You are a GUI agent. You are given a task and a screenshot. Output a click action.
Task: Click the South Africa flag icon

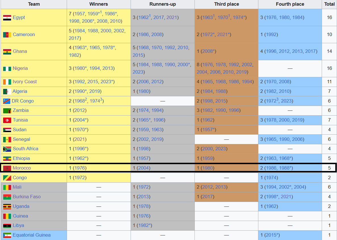[x=7, y=149]
